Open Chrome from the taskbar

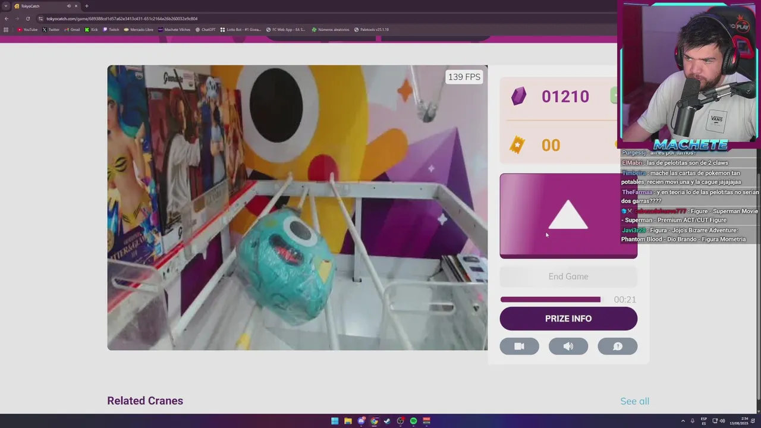[x=374, y=421]
